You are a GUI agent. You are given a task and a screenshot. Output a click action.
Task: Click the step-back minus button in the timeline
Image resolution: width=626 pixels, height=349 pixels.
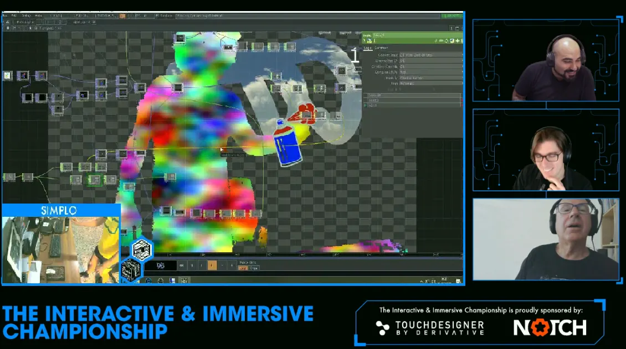pyautogui.click(x=222, y=265)
